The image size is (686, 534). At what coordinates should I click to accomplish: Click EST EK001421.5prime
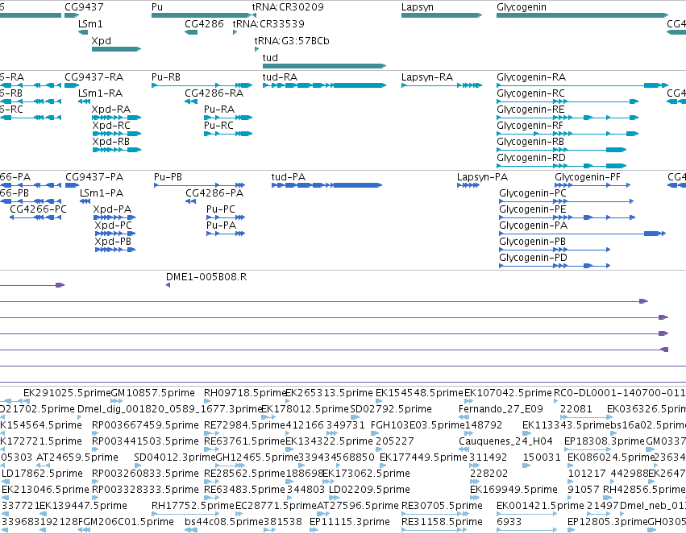tap(540, 506)
